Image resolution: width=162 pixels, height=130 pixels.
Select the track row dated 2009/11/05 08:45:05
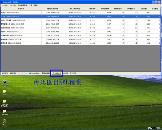click(80, 24)
